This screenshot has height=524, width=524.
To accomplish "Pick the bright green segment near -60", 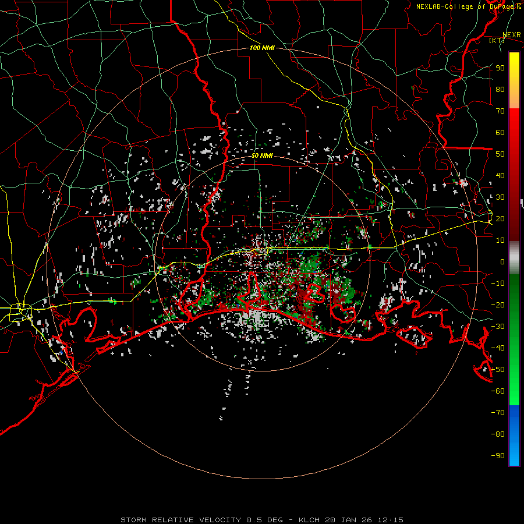I will 514,392.
